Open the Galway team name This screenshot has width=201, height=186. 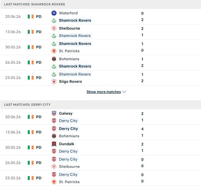(66, 113)
